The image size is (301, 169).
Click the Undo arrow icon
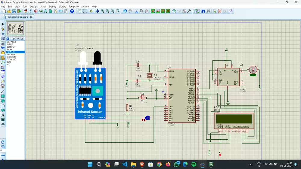125,11
